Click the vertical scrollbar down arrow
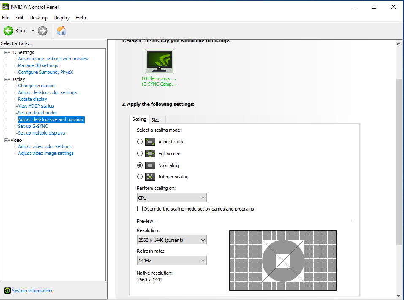The height and width of the screenshot is (300, 404). [399, 296]
